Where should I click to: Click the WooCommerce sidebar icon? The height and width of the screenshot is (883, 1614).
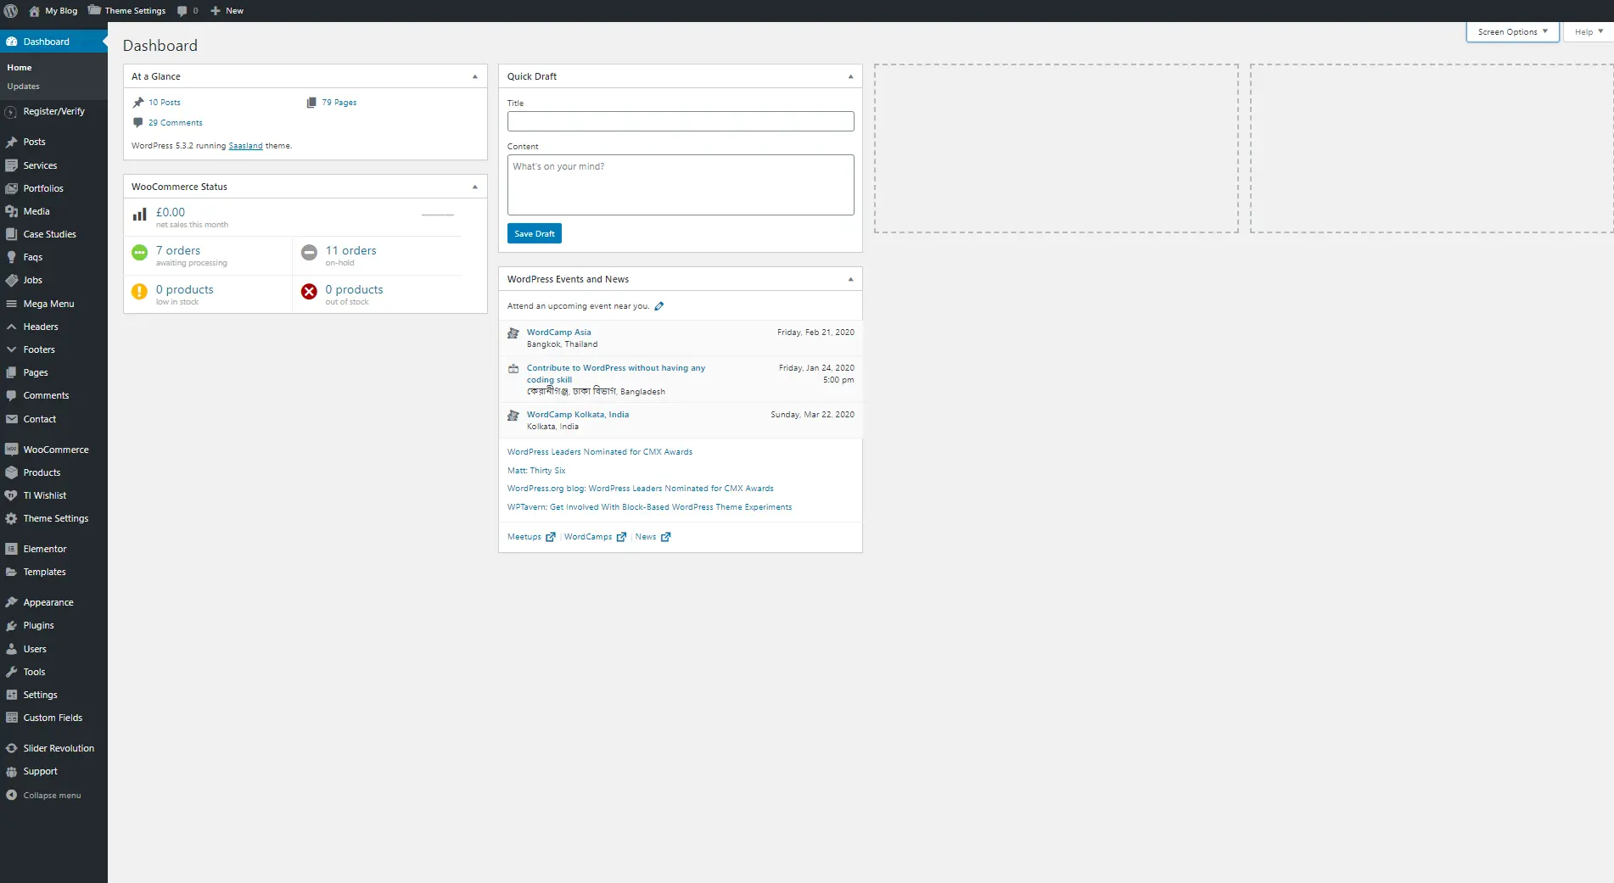coord(11,450)
